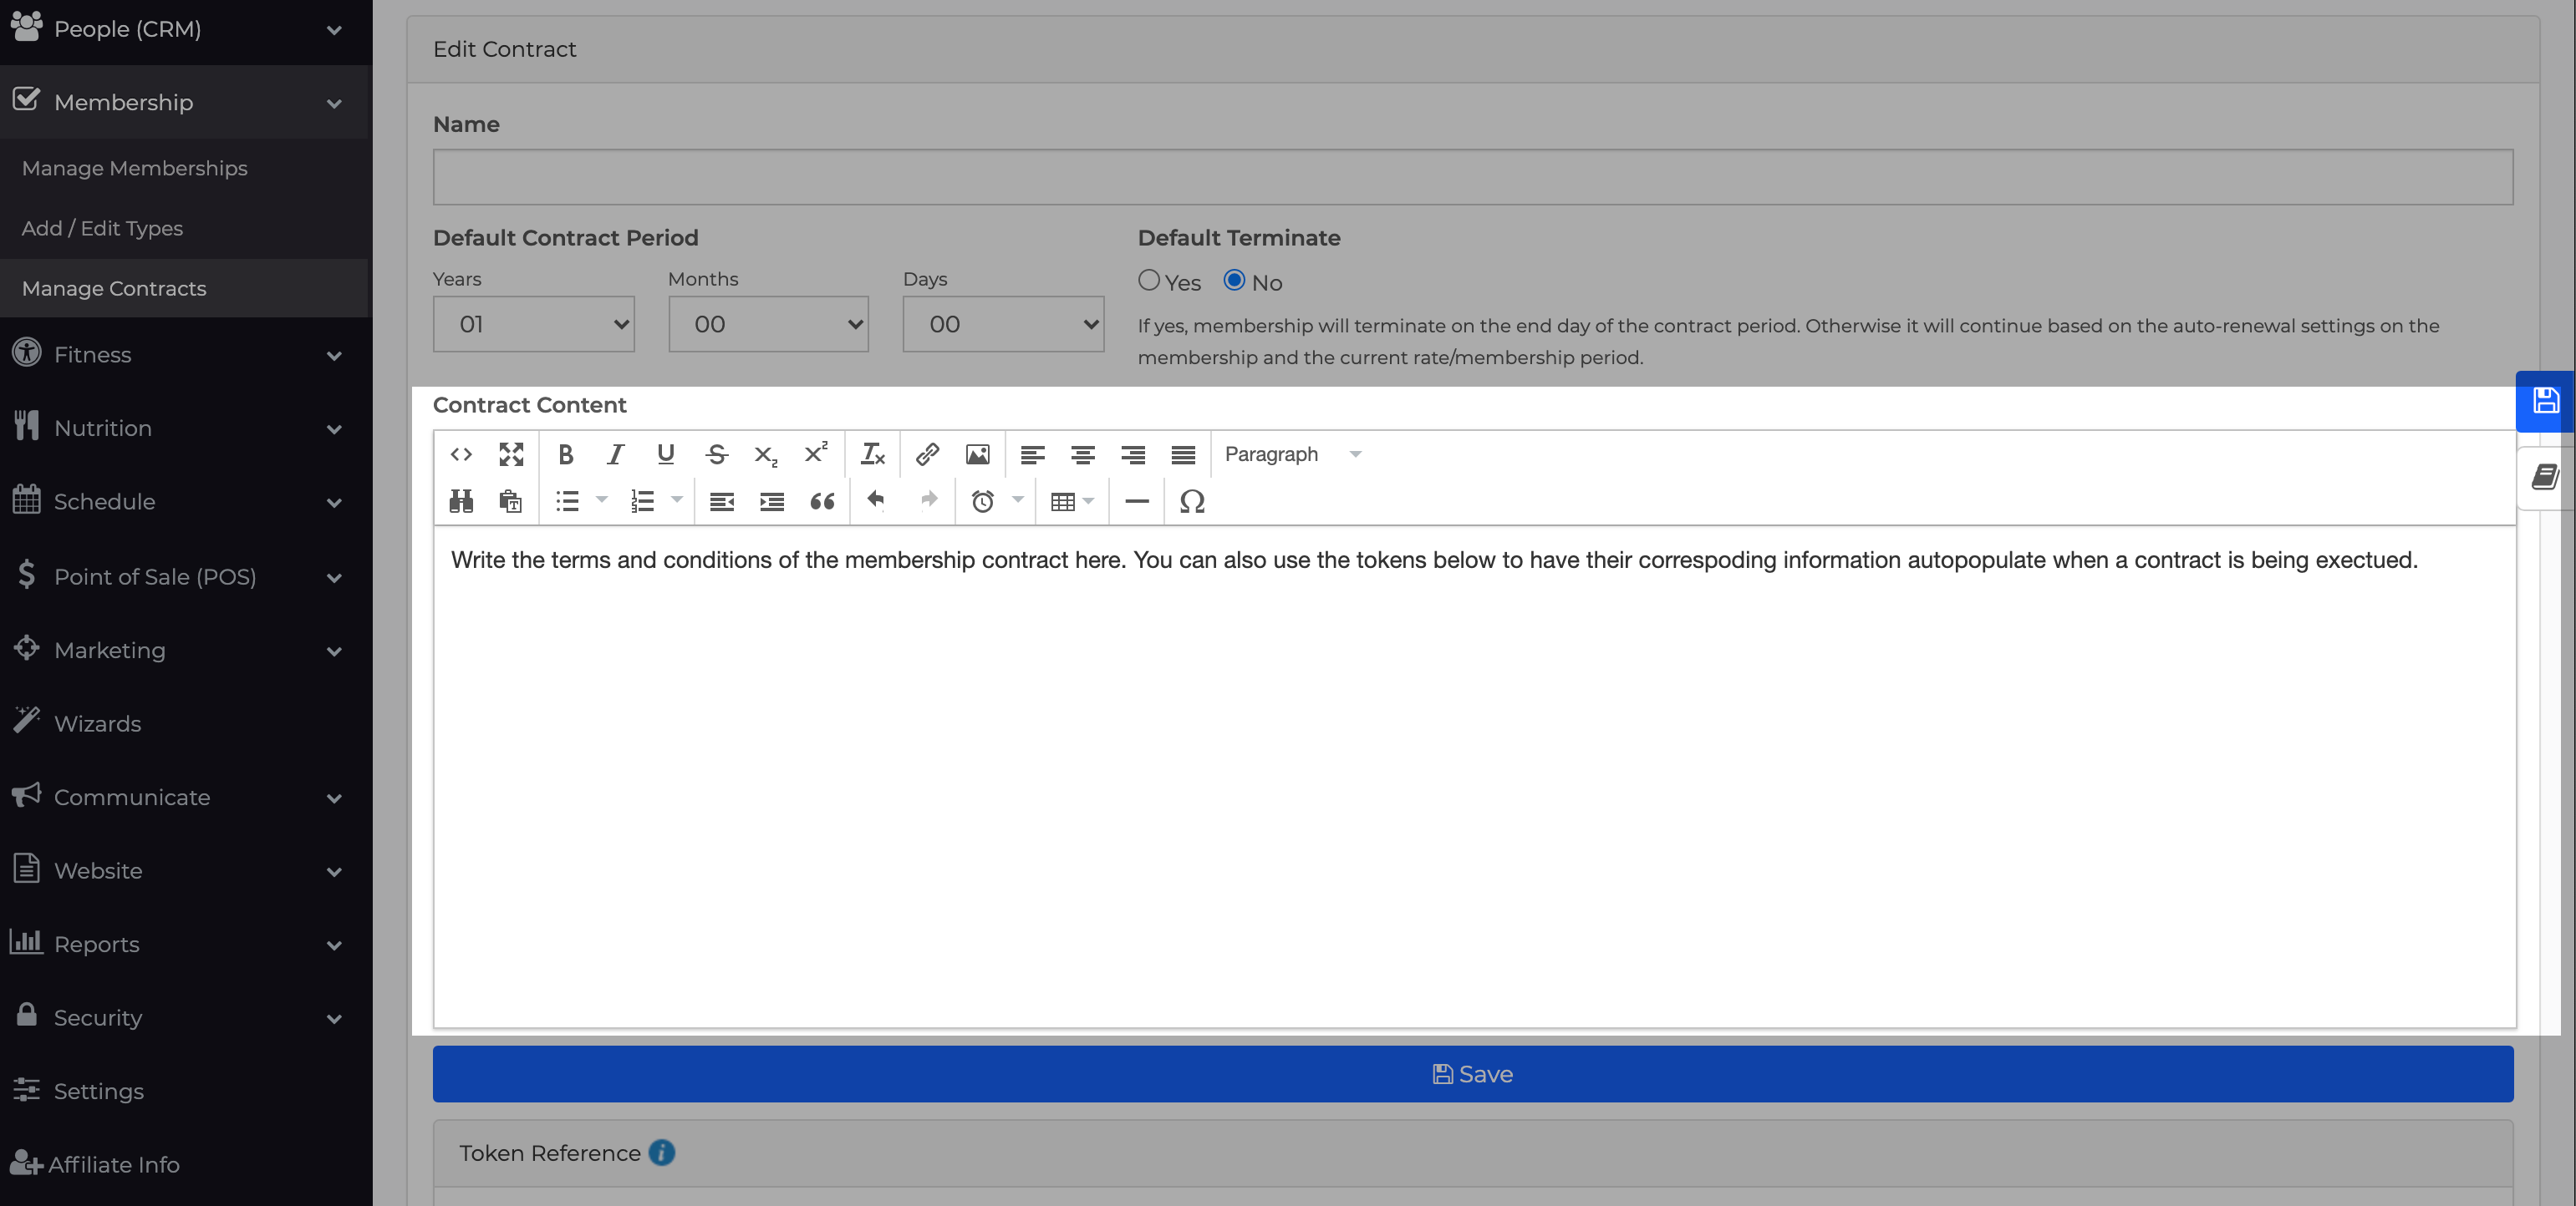
Task: Clear text formatting
Action: coord(873,454)
